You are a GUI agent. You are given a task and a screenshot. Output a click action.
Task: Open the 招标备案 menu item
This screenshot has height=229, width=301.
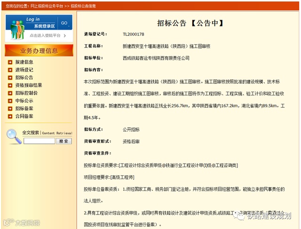24,109
